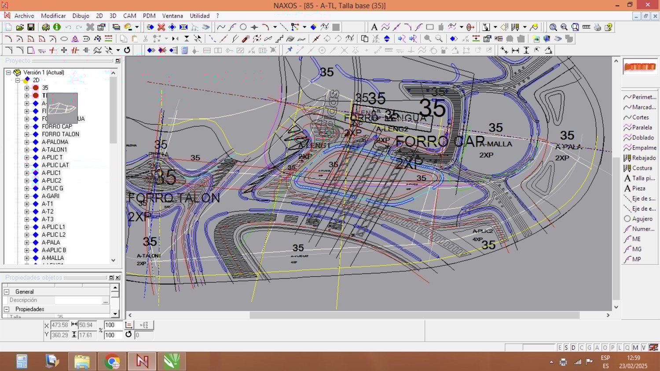Click the circle drawing tool
Screen dimensions: 660x371
pos(243,27)
